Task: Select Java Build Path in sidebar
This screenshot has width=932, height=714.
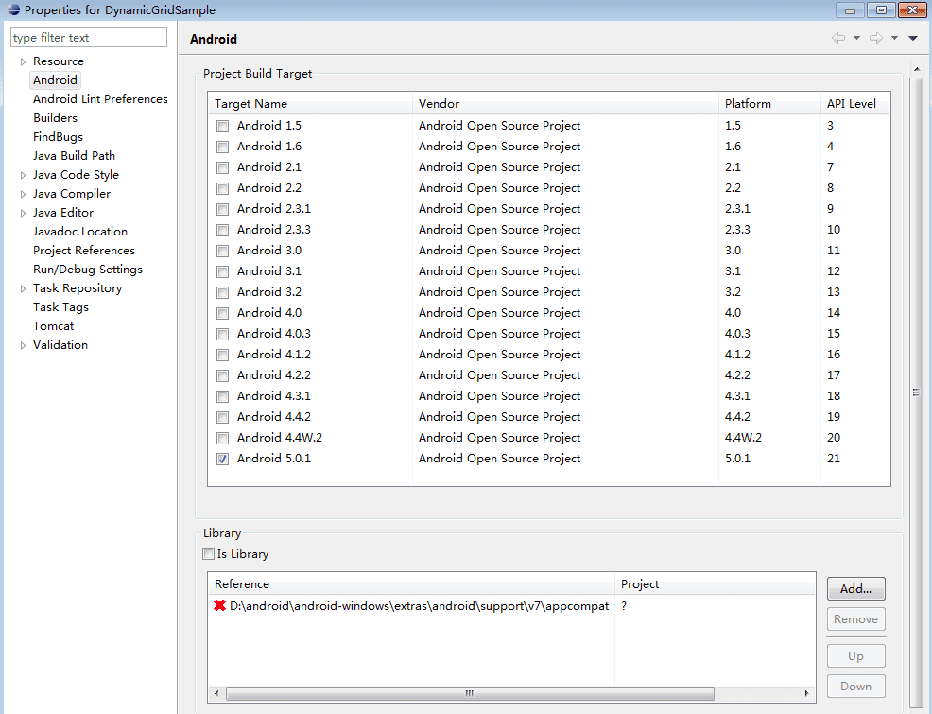Action: (x=75, y=156)
